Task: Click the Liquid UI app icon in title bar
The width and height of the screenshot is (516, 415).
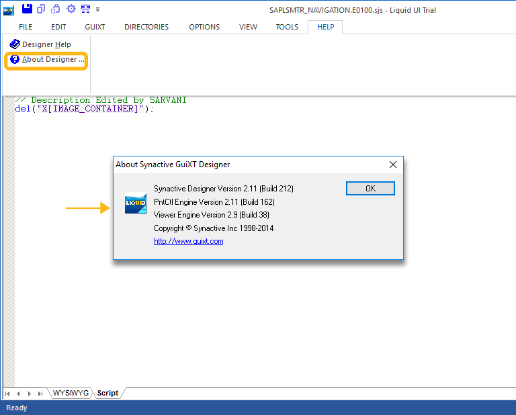Action: click(9, 9)
